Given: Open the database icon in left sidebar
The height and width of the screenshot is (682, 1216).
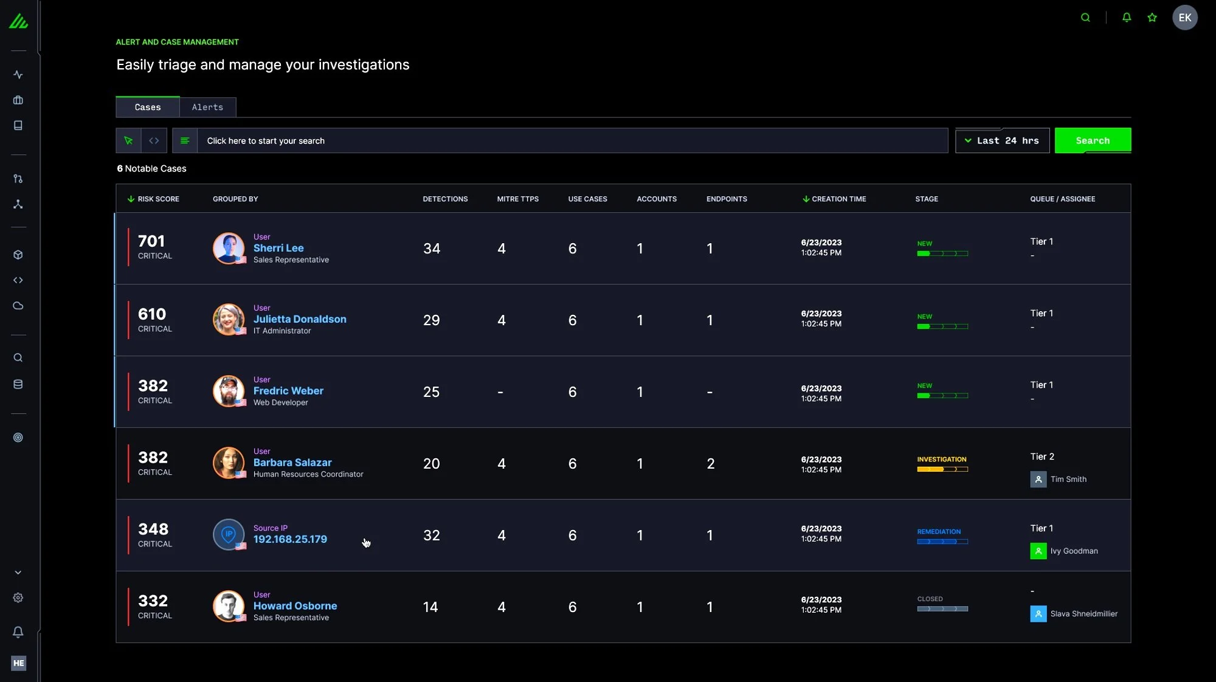Looking at the screenshot, I should (x=18, y=384).
